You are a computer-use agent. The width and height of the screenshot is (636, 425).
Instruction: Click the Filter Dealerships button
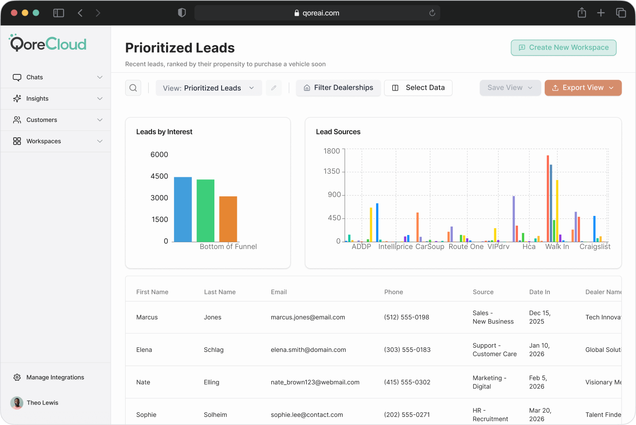click(338, 88)
